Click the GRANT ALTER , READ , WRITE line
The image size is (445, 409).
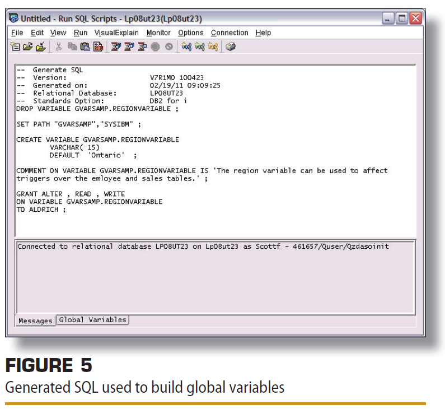tap(71, 194)
